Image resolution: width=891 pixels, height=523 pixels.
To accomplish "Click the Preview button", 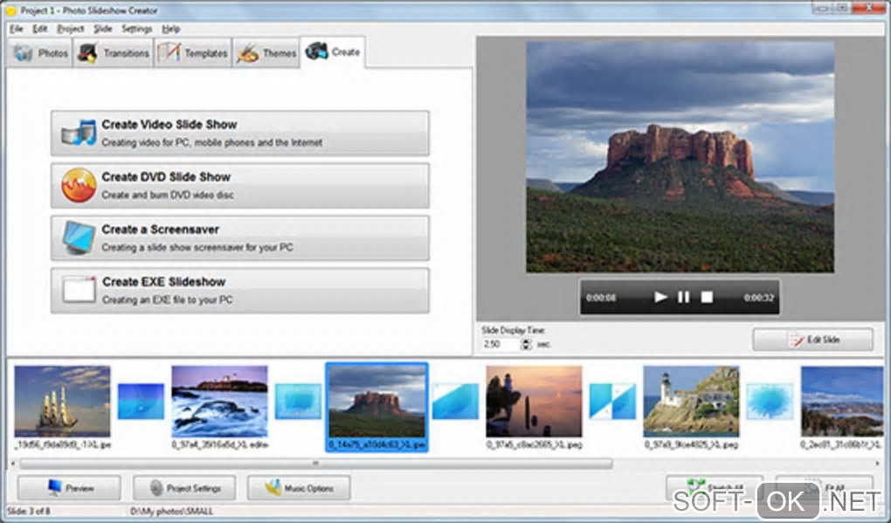I will point(69,488).
